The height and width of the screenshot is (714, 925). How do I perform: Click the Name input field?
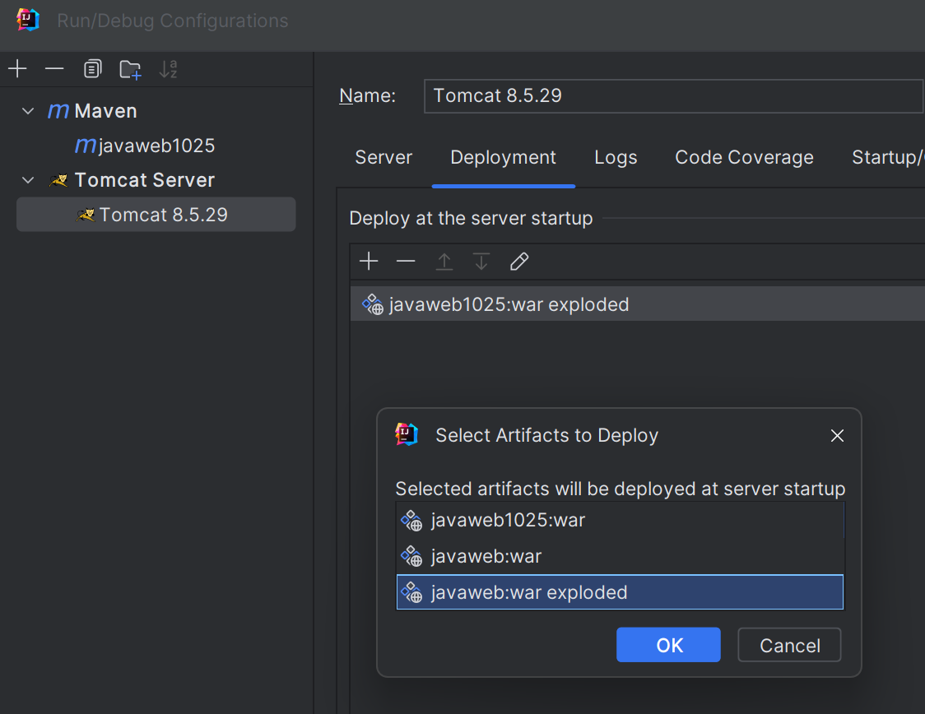point(672,95)
